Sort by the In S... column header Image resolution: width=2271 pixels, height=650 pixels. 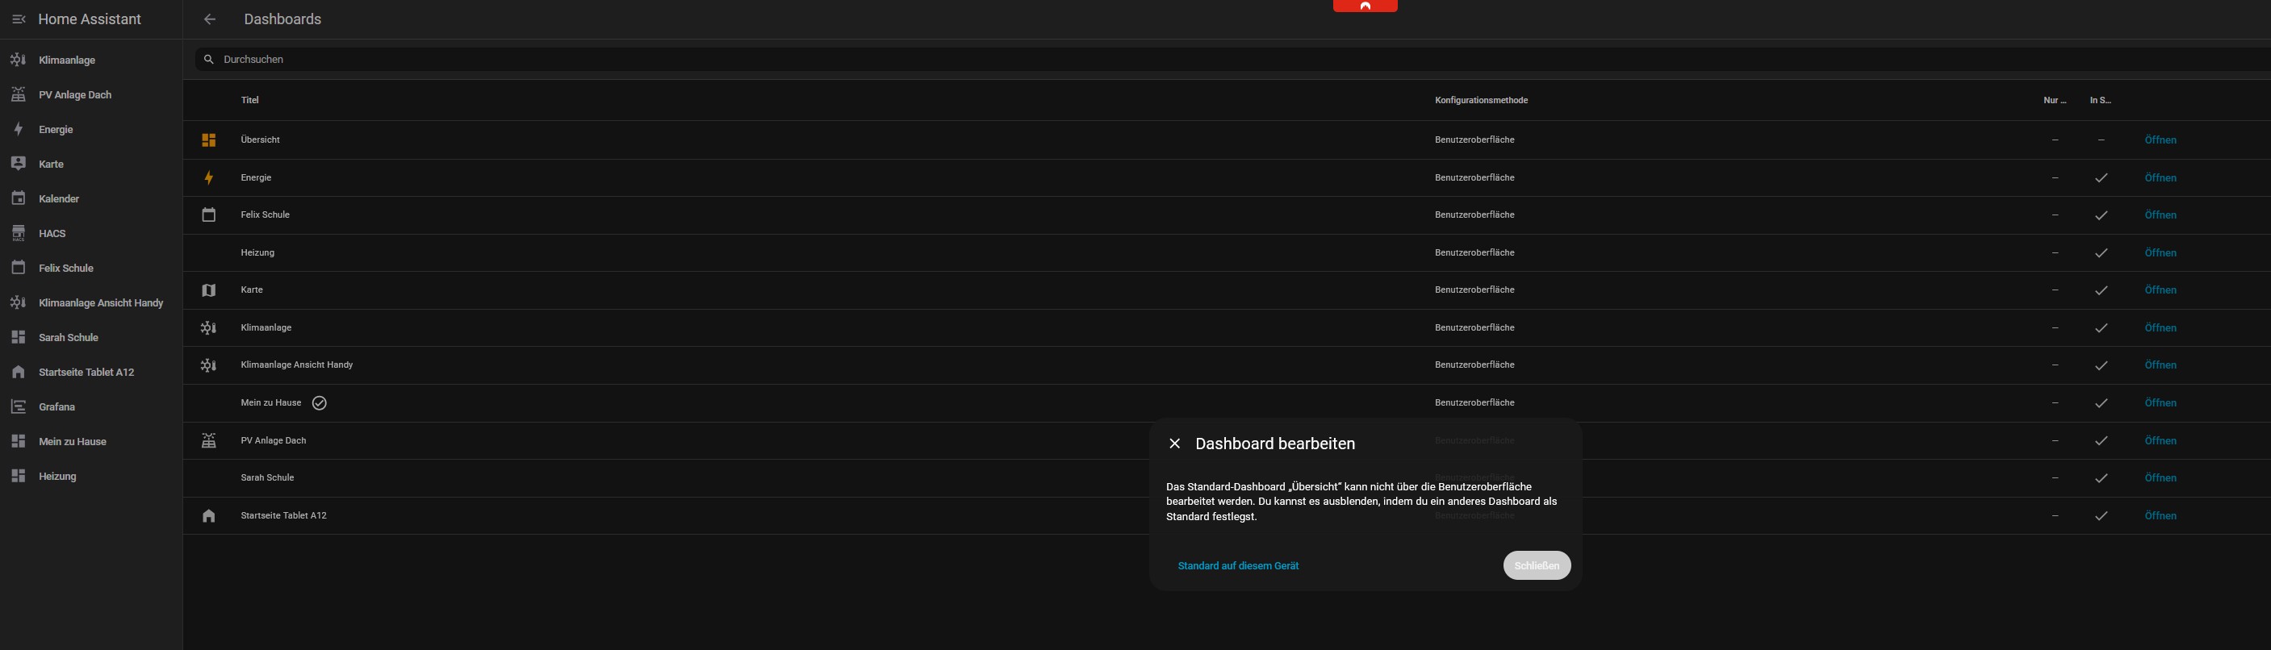[2100, 101]
